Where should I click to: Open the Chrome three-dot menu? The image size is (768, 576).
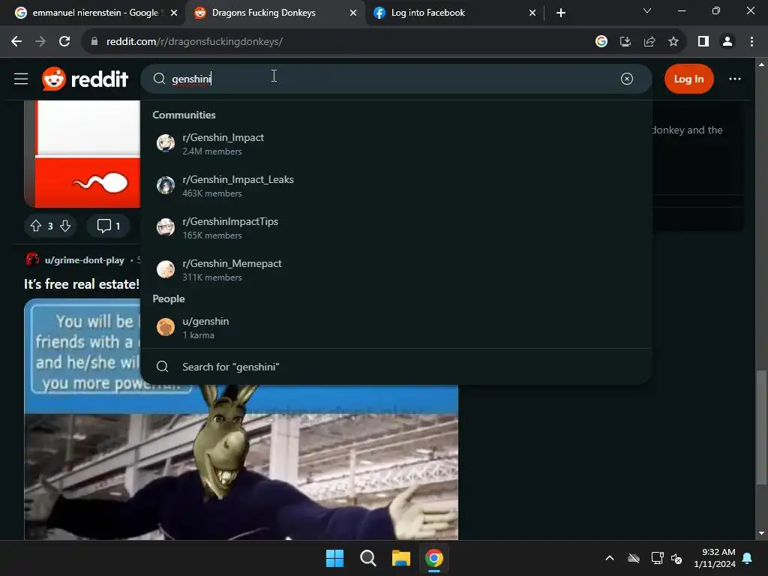[x=751, y=42]
